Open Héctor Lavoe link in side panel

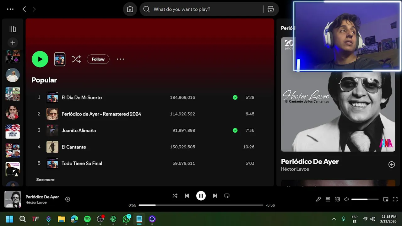click(295, 169)
